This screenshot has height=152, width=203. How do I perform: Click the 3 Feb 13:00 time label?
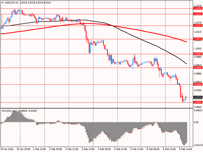[x=88, y=149]
